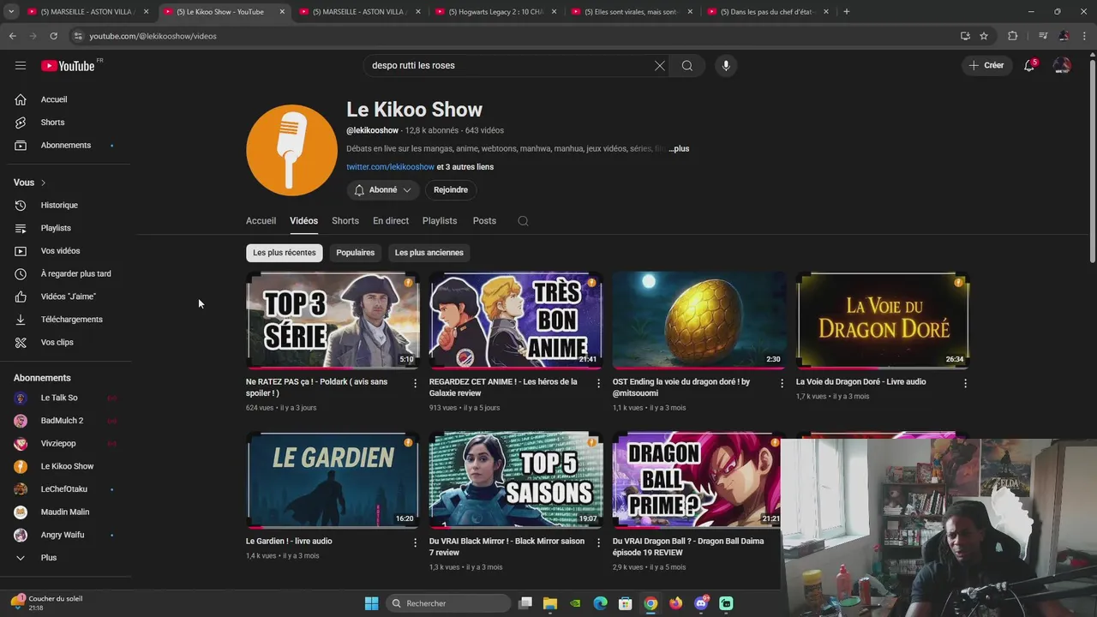Open options menu for Poldark video
This screenshot has height=617, width=1097.
click(x=415, y=384)
